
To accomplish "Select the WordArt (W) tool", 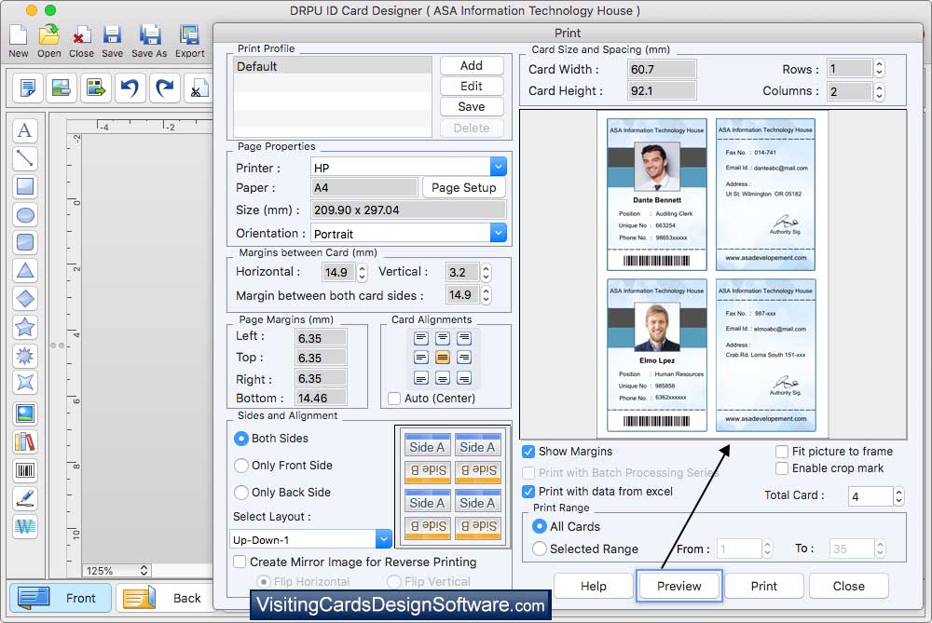I will 25,527.
